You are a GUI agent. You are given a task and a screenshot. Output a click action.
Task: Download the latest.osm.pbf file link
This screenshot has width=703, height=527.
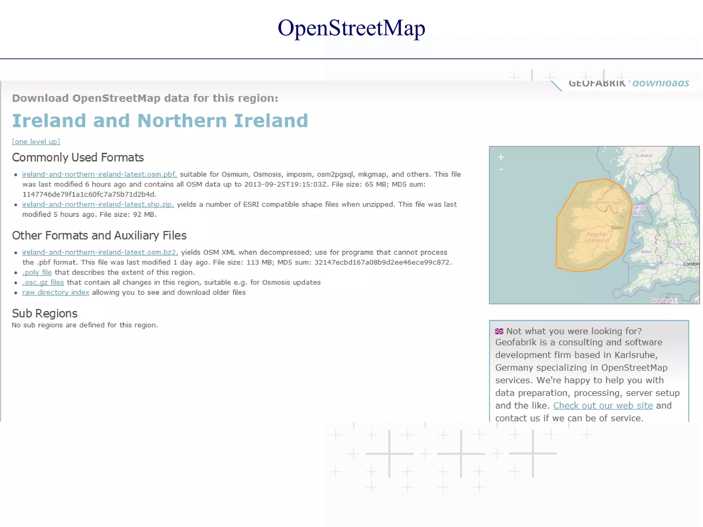(x=100, y=174)
